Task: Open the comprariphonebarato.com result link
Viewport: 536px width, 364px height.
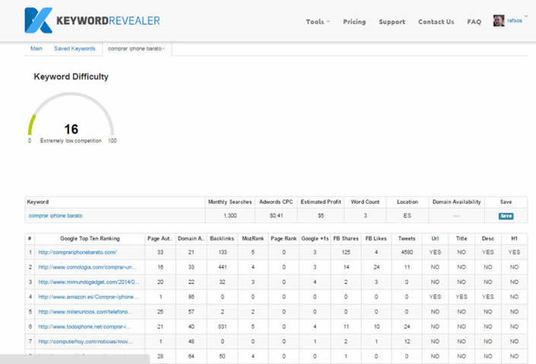Action: tap(78, 253)
